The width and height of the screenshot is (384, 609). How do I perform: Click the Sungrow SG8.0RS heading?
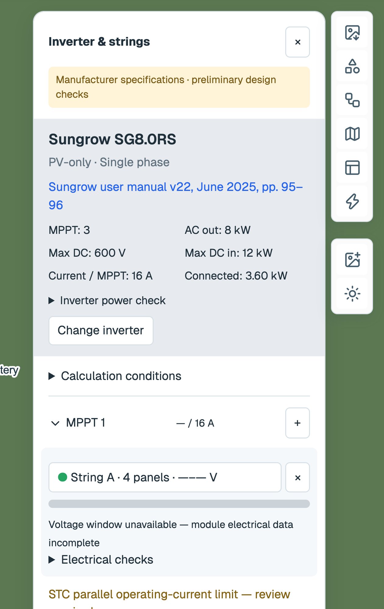[112, 139]
